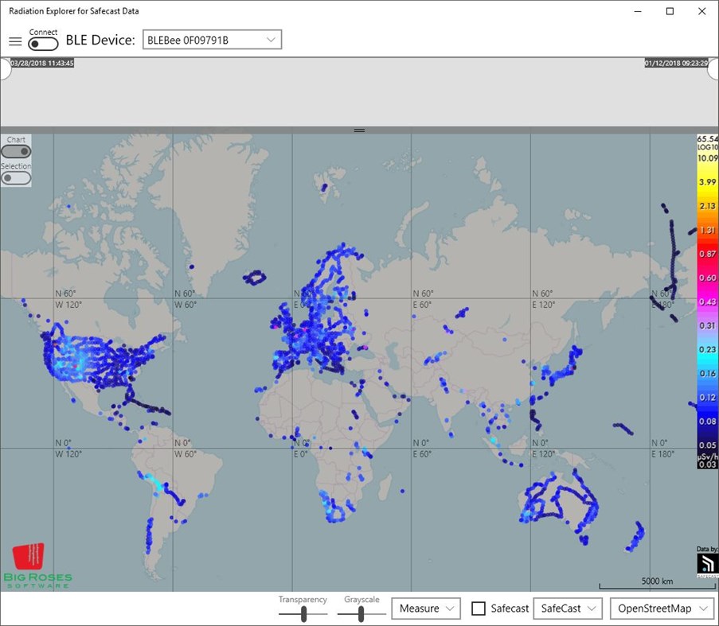Open the SafeCast data source dropdown
Viewport: 719px width, 626px height.
coord(567,608)
